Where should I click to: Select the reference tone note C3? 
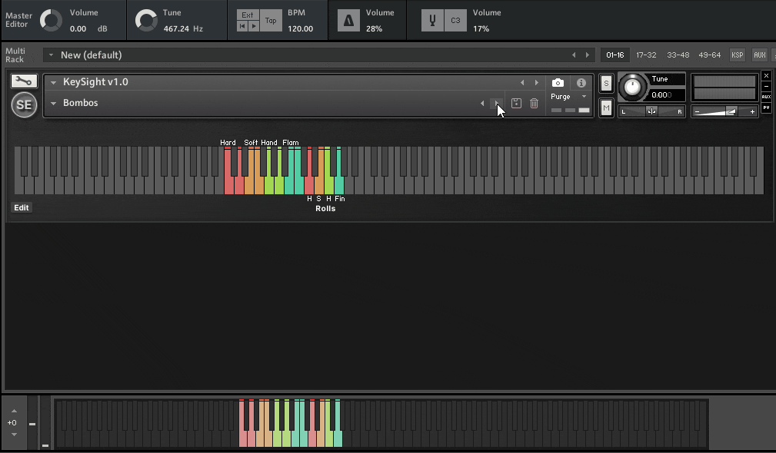click(x=455, y=20)
